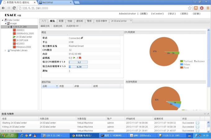This screenshot has height=139, width=211.
Task: Click the Connected status plug icon
Action: click(82, 38)
